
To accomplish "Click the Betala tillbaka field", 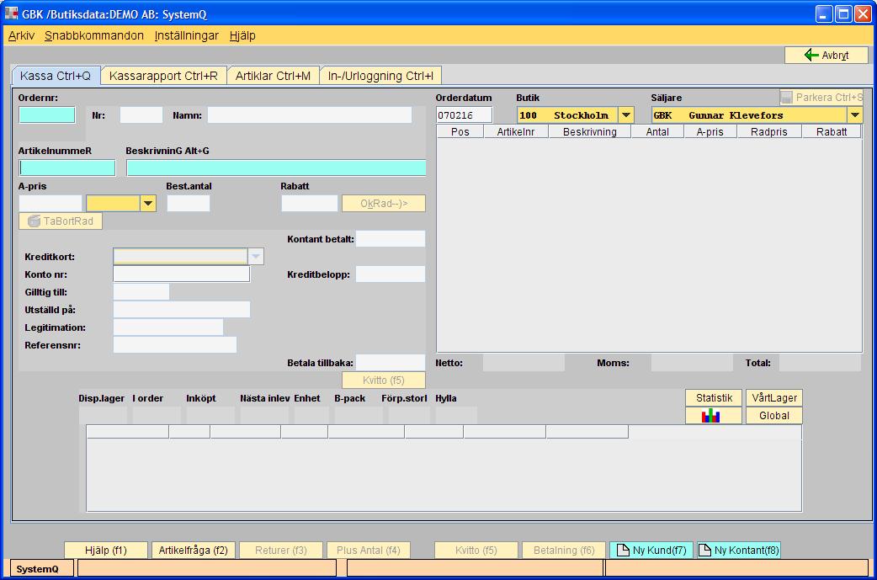I will (x=391, y=363).
